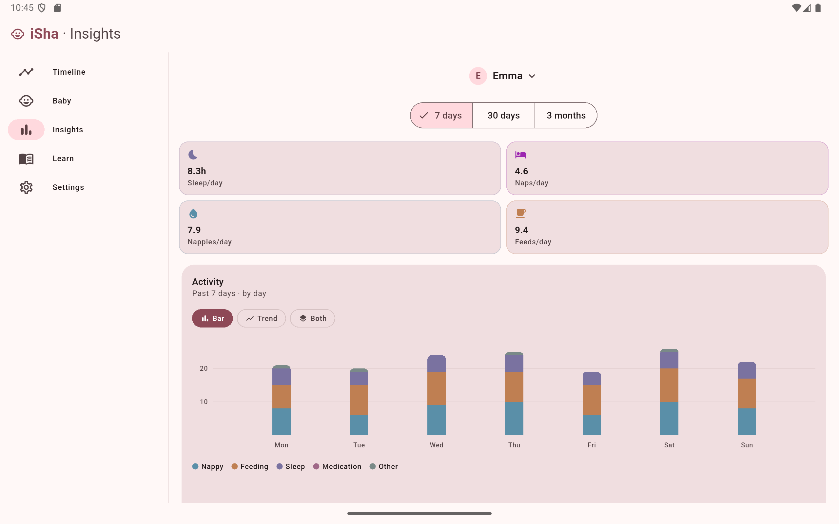Open the Baby section via smiley face icon
Image resolution: width=839 pixels, height=524 pixels.
pos(26,101)
